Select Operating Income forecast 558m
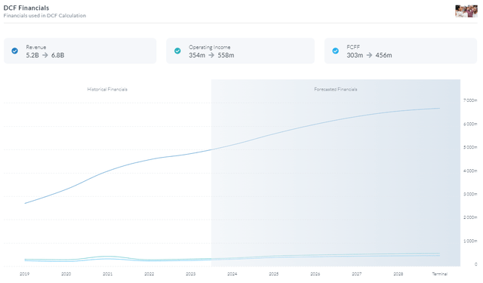Screen dimensions: 483x283 (226, 55)
